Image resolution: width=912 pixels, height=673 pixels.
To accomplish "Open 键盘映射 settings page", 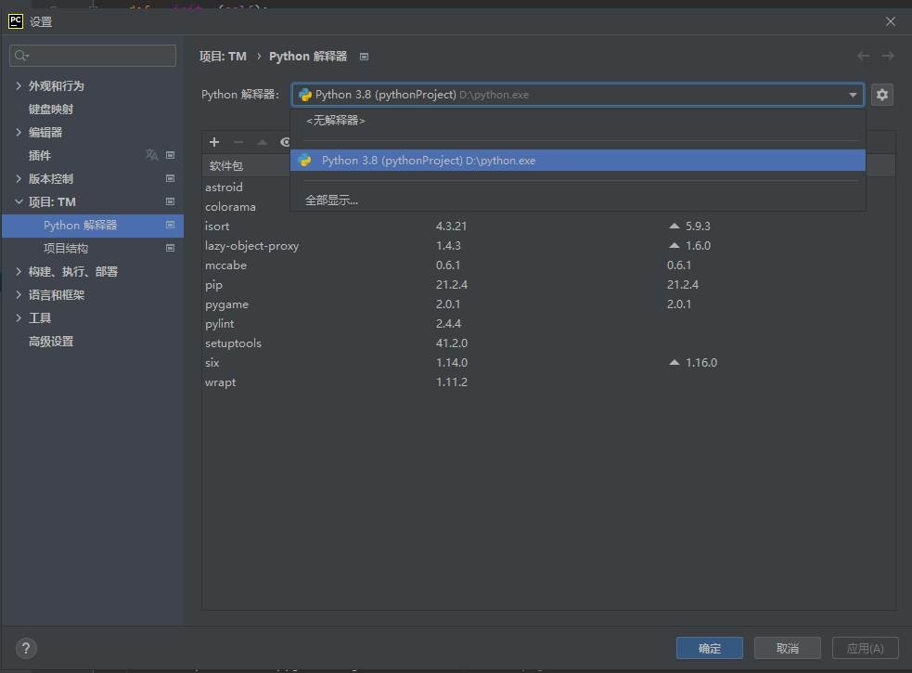I will coord(51,109).
